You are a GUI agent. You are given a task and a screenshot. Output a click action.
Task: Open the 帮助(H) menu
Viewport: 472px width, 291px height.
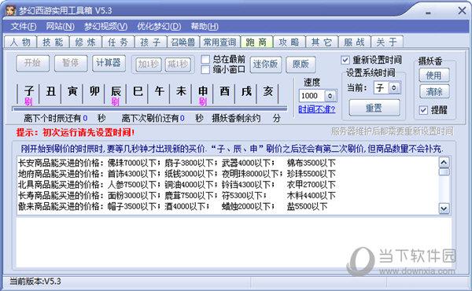[x=205, y=27]
